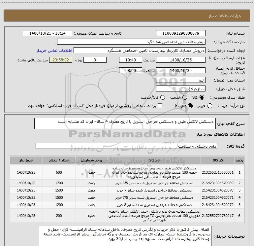The width and height of the screenshot is (254, 246).
Task: Click the need number field 1100091290000079
Action: [181, 33]
